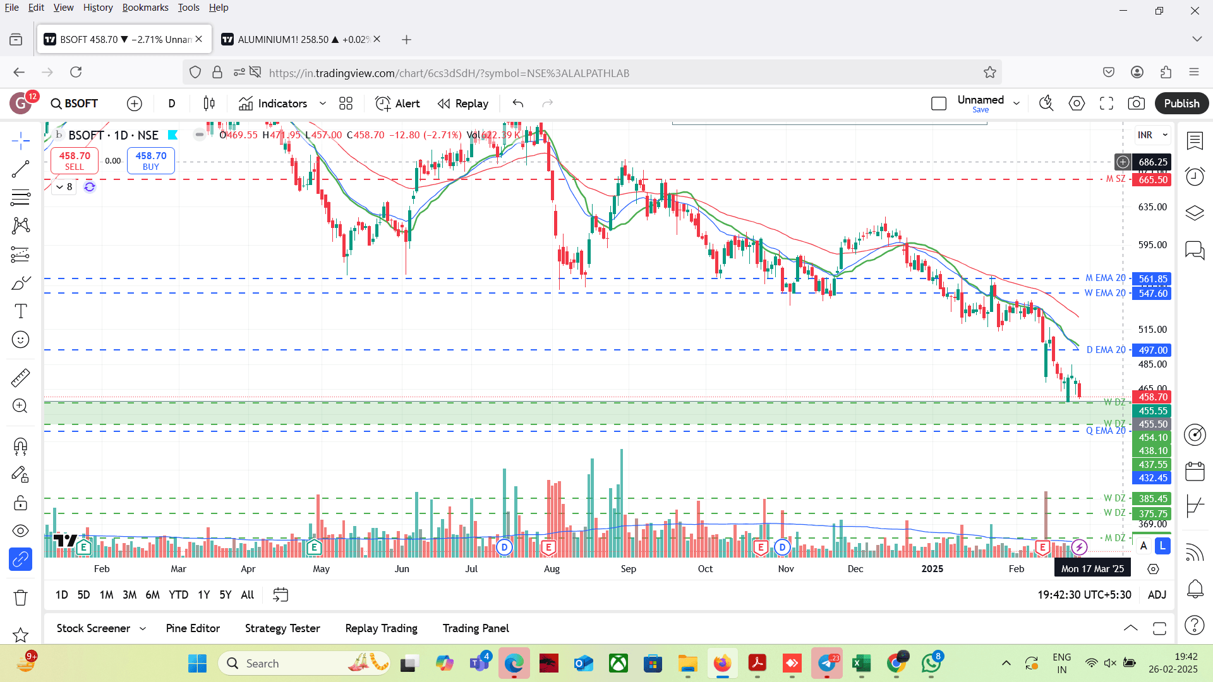Open the Indicators dialog
This screenshot has height=682, width=1213.
[x=273, y=104]
